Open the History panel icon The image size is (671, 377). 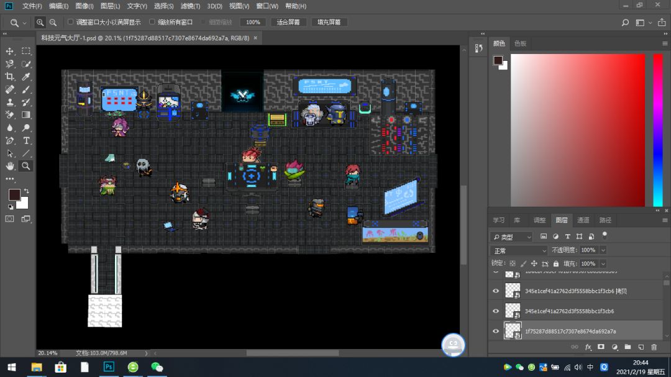point(478,48)
